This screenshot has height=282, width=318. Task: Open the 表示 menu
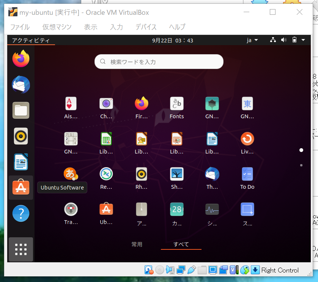point(91,27)
